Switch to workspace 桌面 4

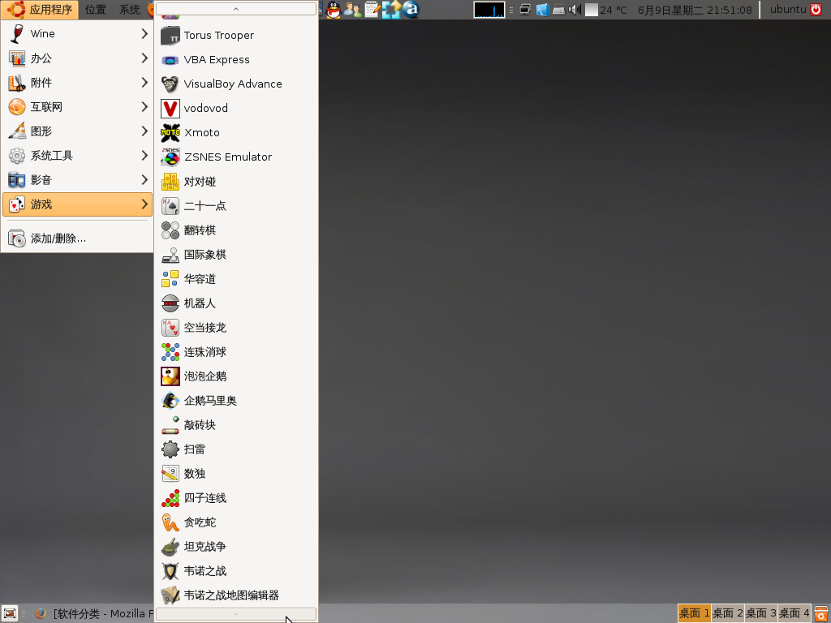(794, 613)
